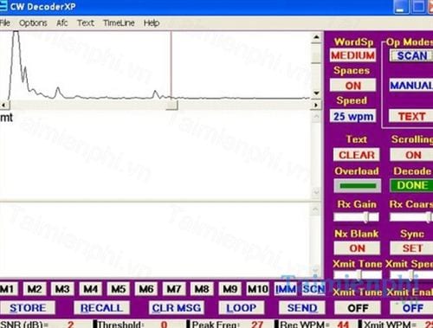Click the decoded text scrollbar up arrow
Viewport: 433px width, 328px height.
point(316,116)
